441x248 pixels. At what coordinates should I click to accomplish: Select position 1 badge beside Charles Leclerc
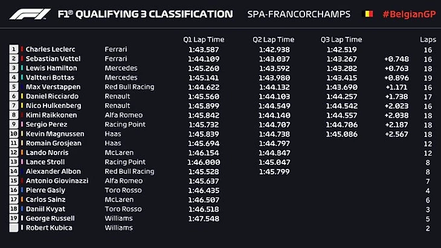point(14,49)
